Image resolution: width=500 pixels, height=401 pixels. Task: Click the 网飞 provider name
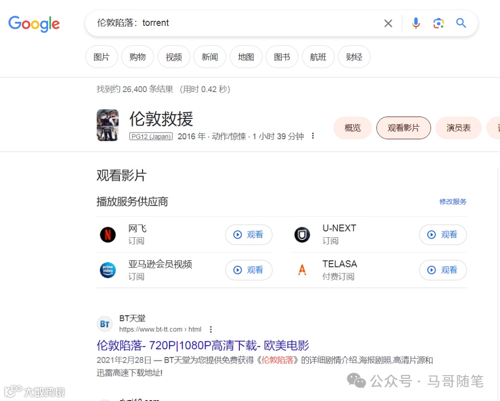(137, 228)
